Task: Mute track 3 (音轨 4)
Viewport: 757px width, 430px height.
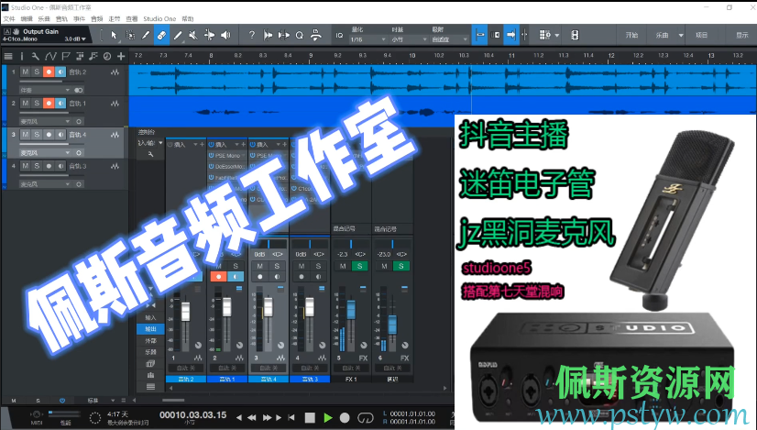Action: click(26, 135)
